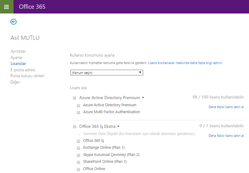Image resolution: width=249 pixels, height=173 pixels.
Task: Collapse the Office 365 İş Ekstra group
Action: tap(118, 126)
